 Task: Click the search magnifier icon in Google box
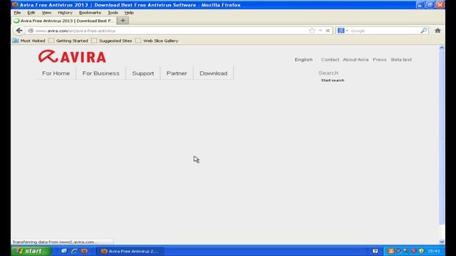(x=424, y=31)
